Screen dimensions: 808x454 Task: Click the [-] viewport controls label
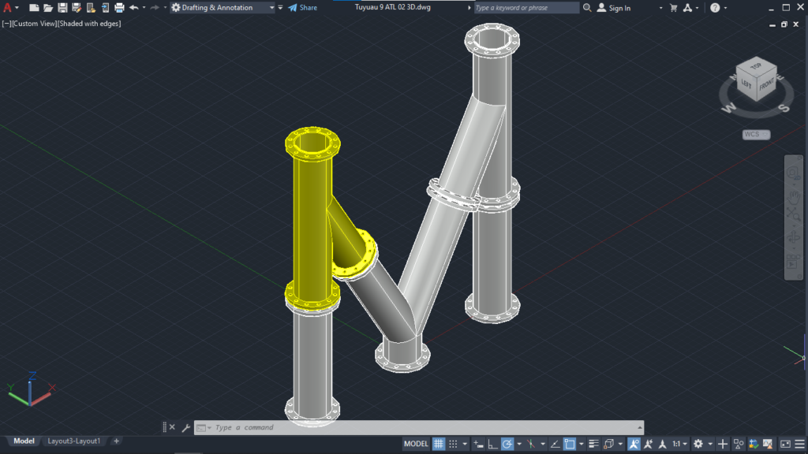[6, 24]
